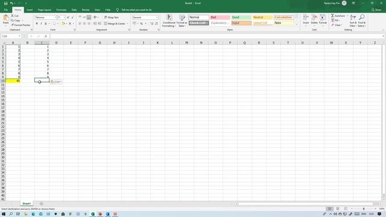Cut the selection with the scissors icon
Image resolution: width=386 pixels, height=217 pixels.
tap(14, 16)
